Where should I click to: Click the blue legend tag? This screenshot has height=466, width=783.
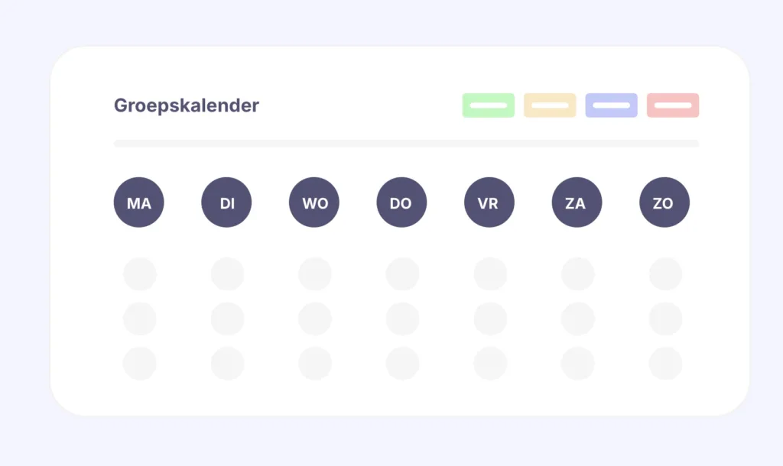pos(611,105)
